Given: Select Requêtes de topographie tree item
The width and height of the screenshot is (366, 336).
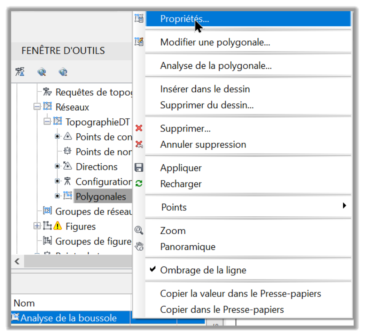Looking at the screenshot, I should [94, 92].
